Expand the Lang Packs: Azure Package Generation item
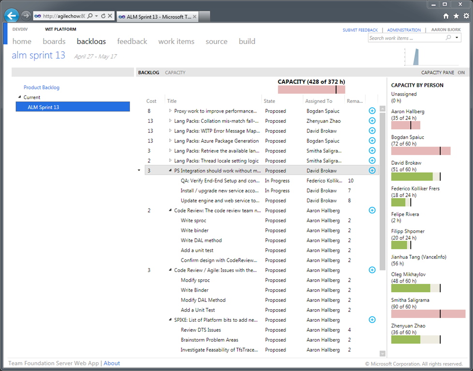Image resolution: width=473 pixels, height=371 pixels. tap(170, 141)
